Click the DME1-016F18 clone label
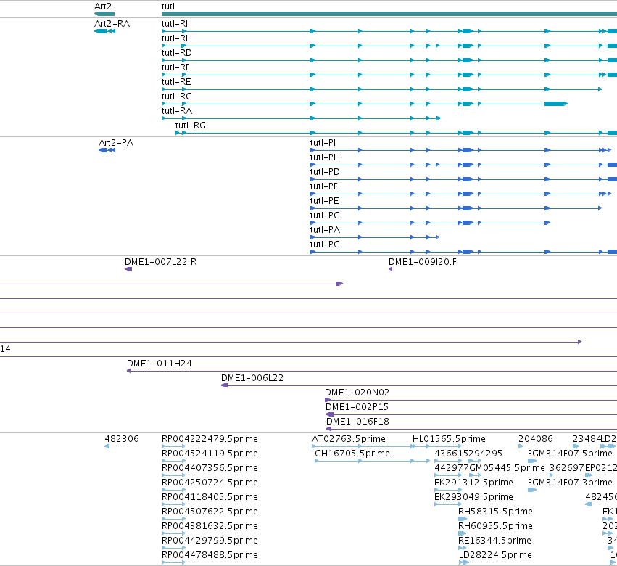 [357, 422]
